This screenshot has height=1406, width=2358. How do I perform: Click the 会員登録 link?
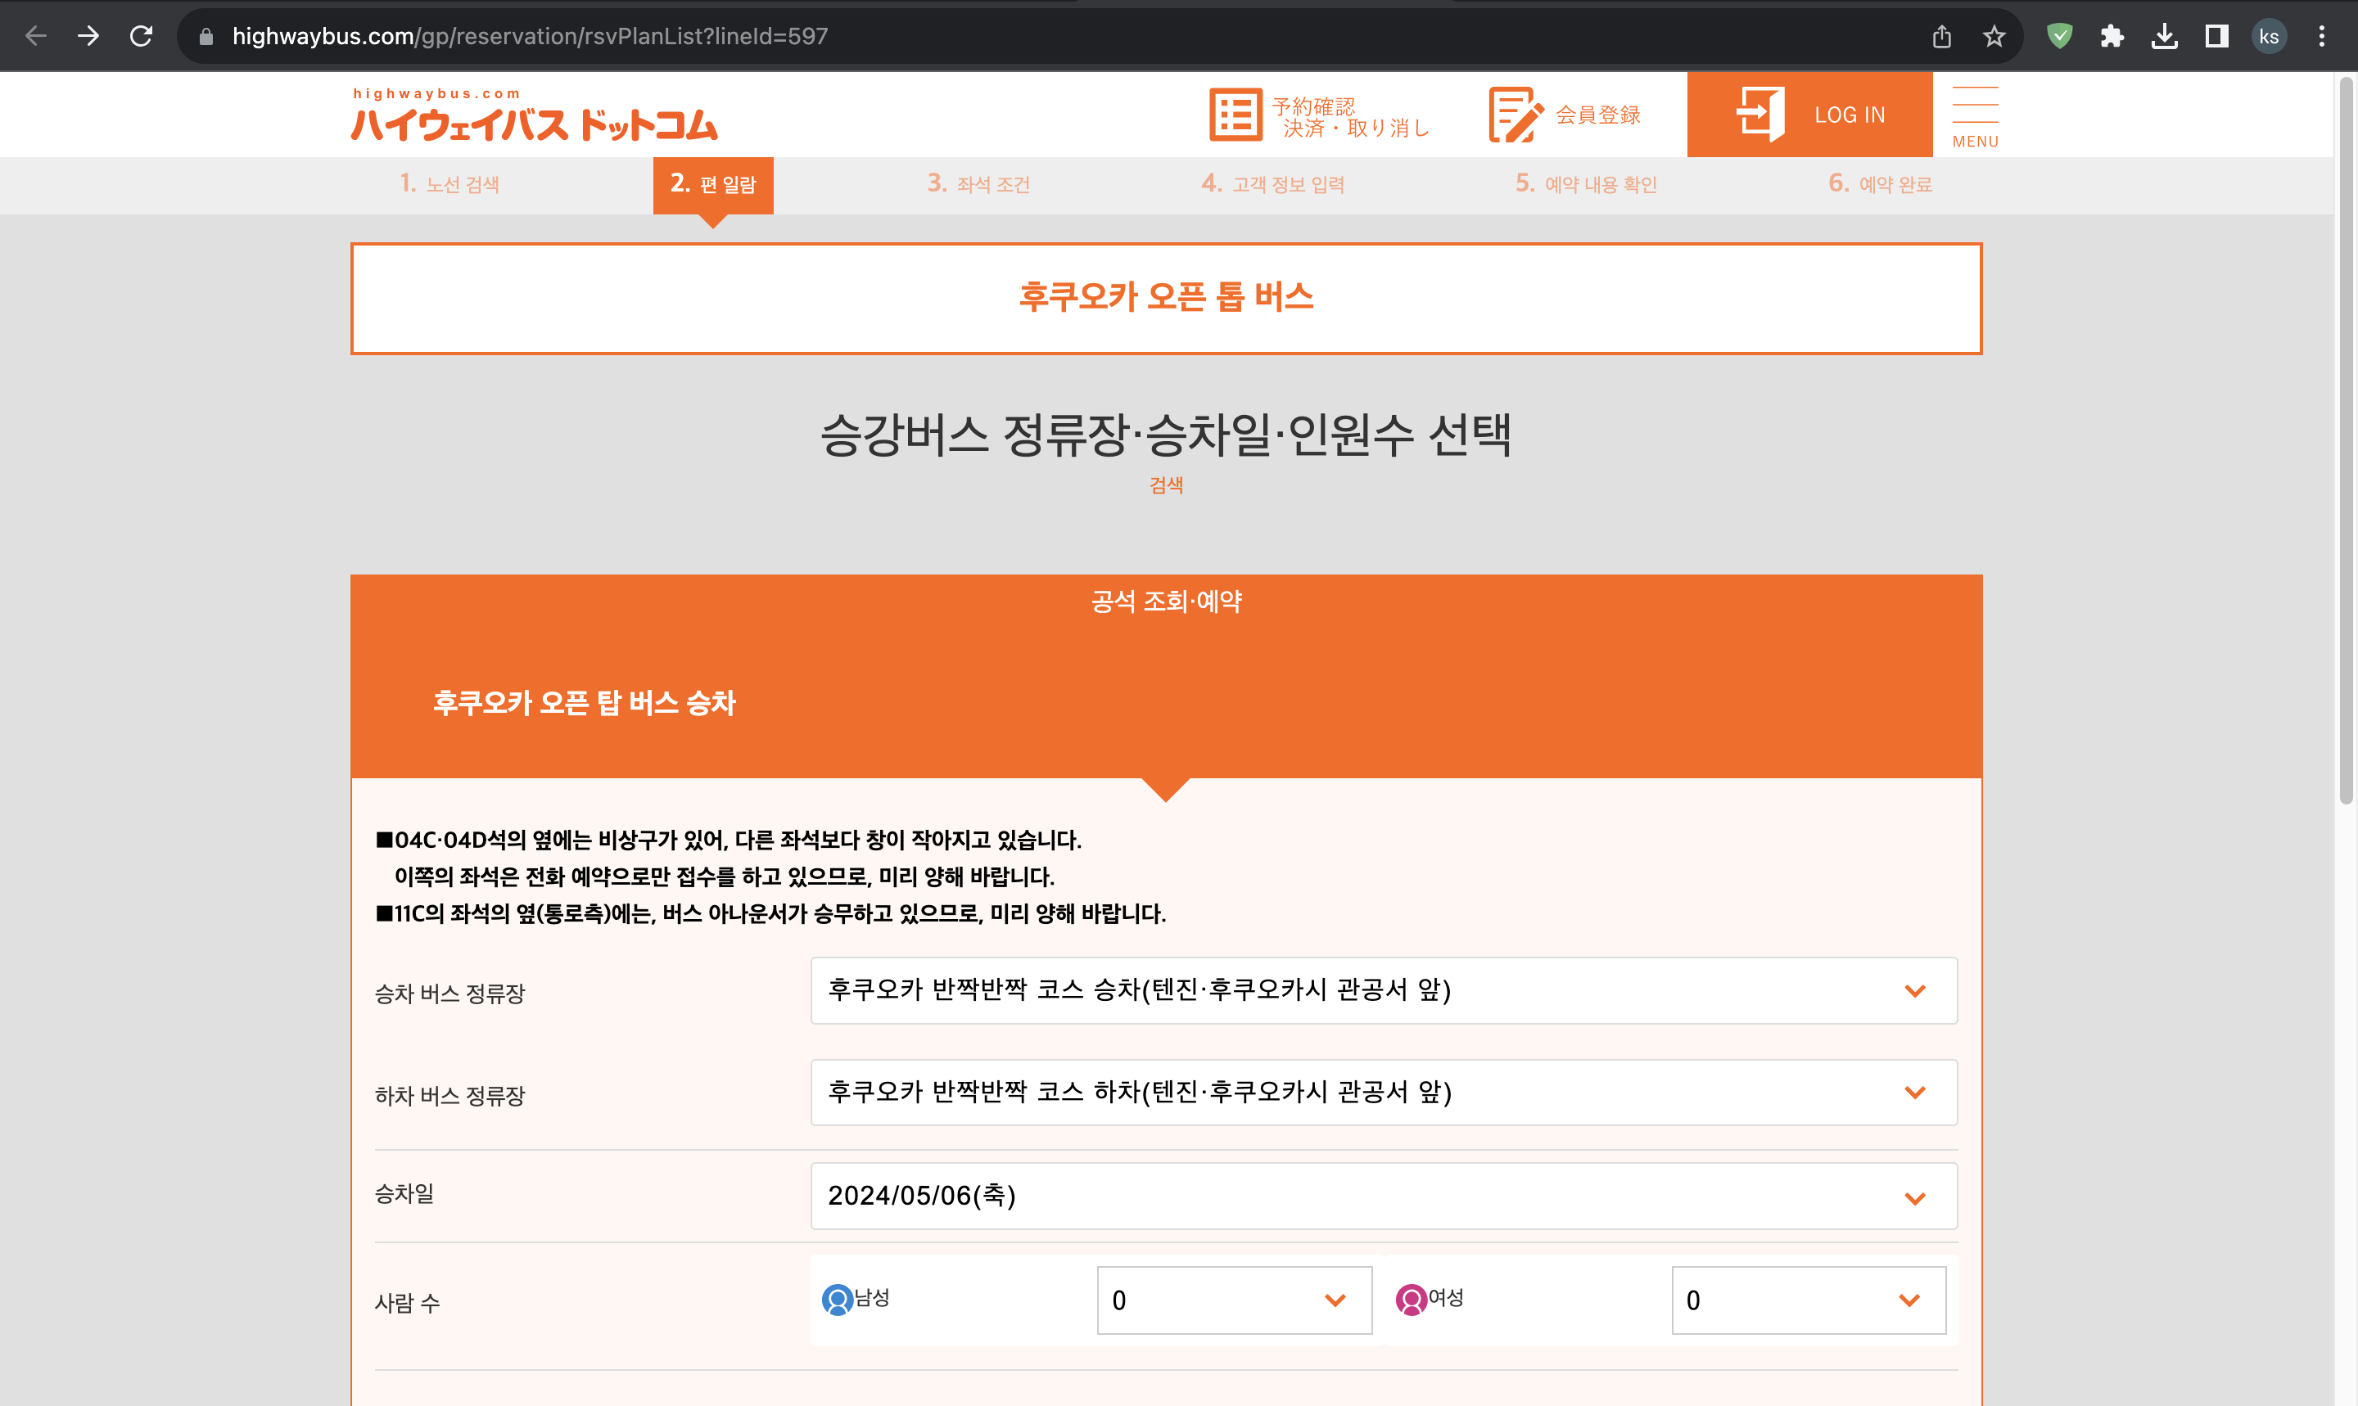[x=1598, y=115]
